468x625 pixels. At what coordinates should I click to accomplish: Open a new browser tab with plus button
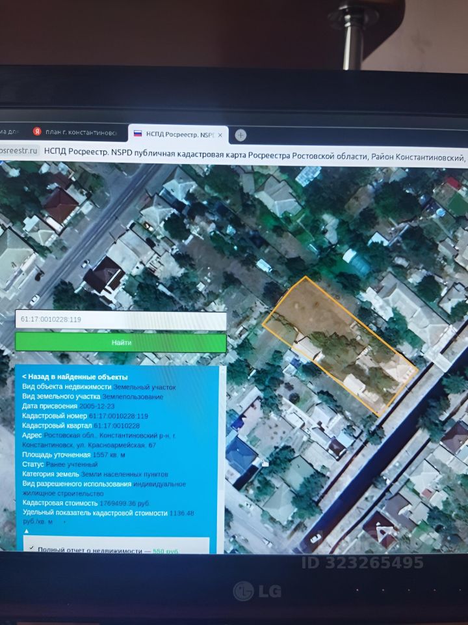pyautogui.click(x=240, y=135)
